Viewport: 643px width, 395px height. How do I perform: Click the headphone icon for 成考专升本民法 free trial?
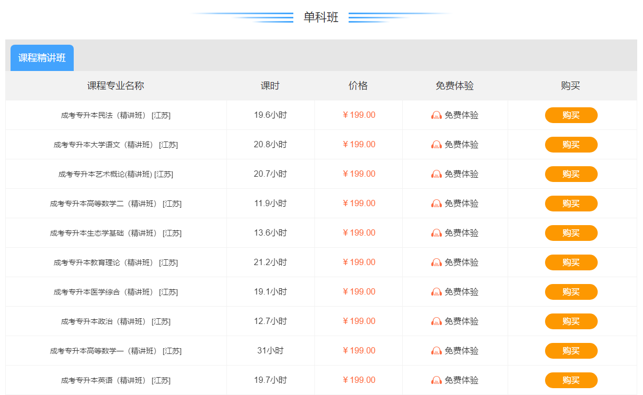click(x=436, y=115)
